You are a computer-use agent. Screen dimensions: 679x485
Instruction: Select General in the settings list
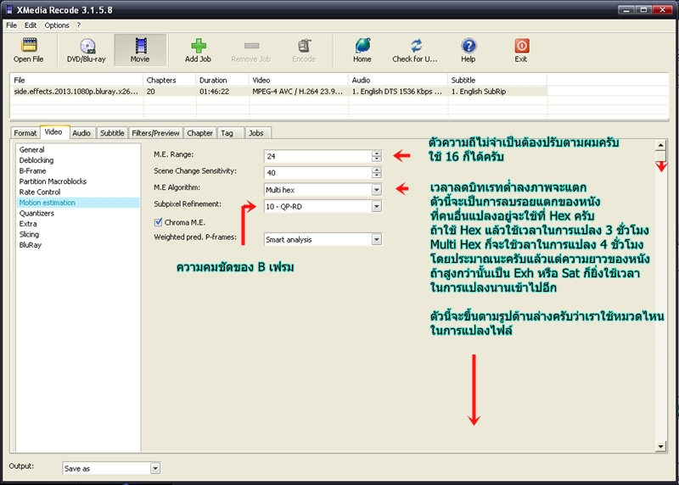(31, 150)
